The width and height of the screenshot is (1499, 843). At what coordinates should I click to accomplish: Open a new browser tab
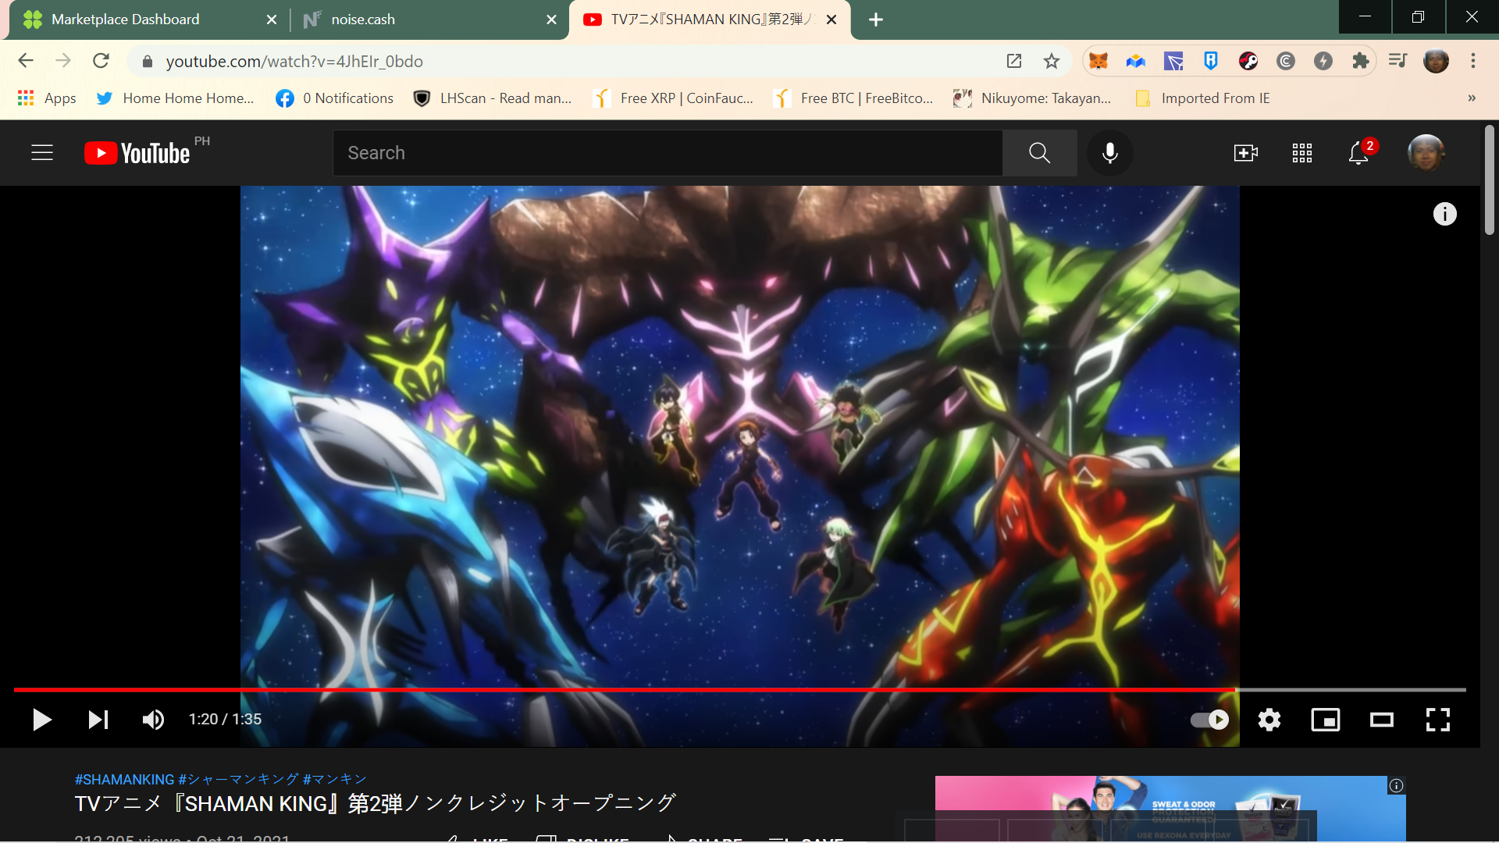[x=876, y=20]
